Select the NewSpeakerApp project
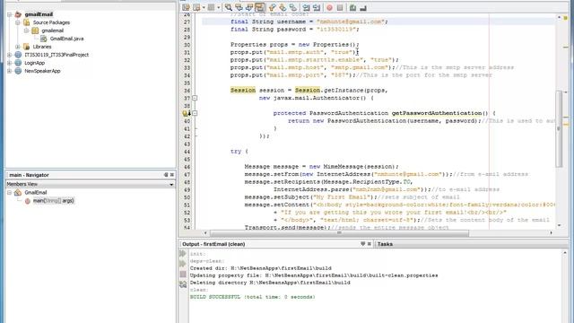 pyautogui.click(x=42, y=71)
